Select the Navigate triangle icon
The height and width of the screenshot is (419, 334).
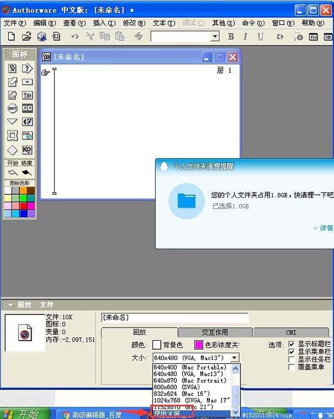coord(12,122)
